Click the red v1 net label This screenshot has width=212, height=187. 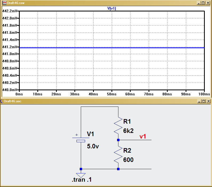143,136
